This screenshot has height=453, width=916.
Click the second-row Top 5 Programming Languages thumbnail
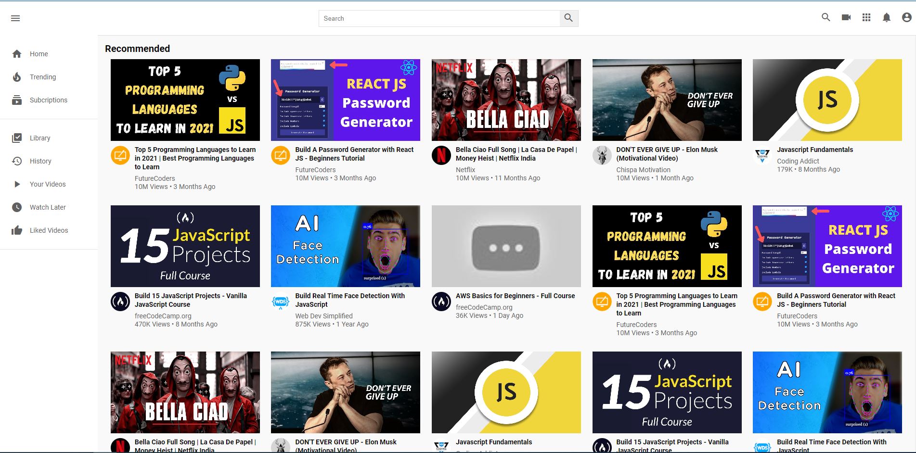(x=667, y=246)
